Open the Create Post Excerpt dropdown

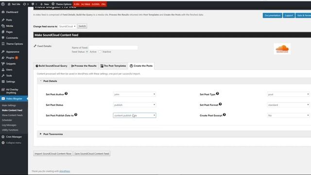(288, 115)
